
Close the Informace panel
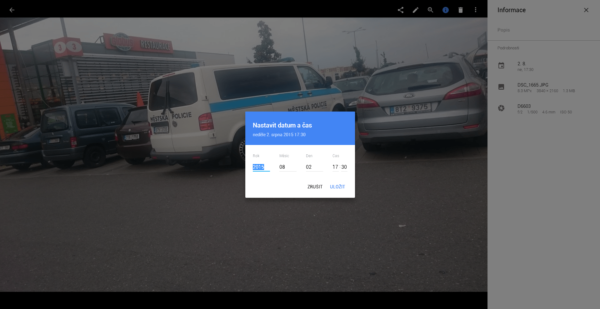[x=586, y=10]
